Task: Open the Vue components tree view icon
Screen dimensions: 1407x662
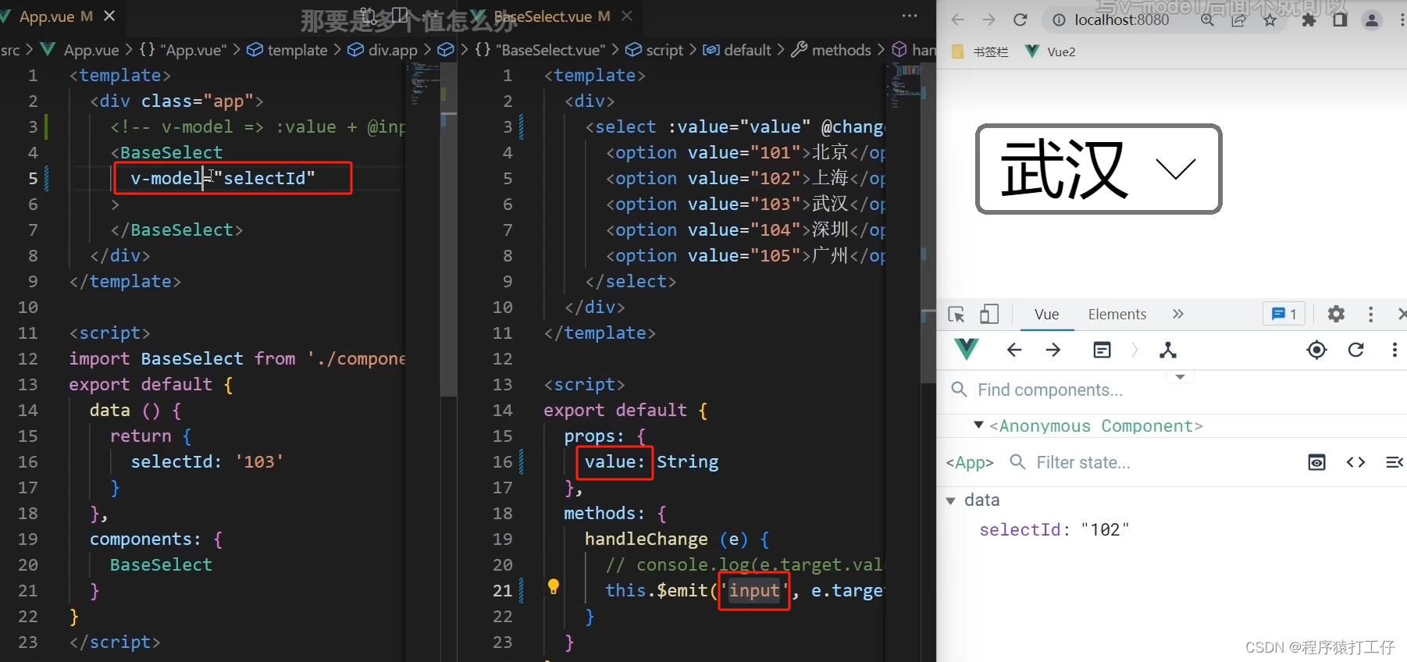Action: [x=1168, y=350]
